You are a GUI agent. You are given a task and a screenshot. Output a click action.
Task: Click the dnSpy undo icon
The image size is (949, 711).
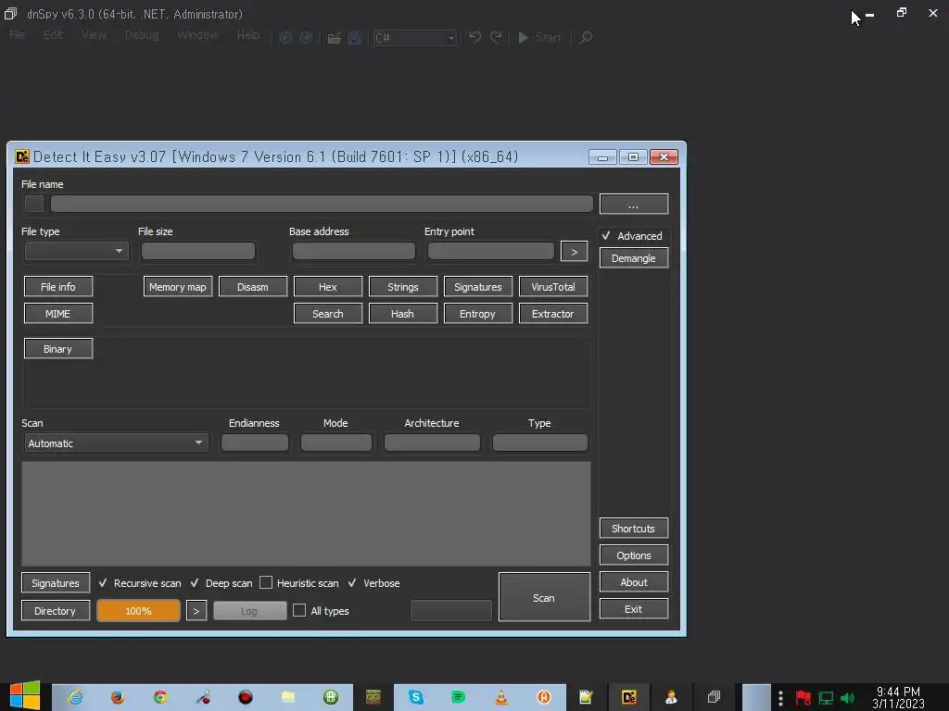coord(475,37)
